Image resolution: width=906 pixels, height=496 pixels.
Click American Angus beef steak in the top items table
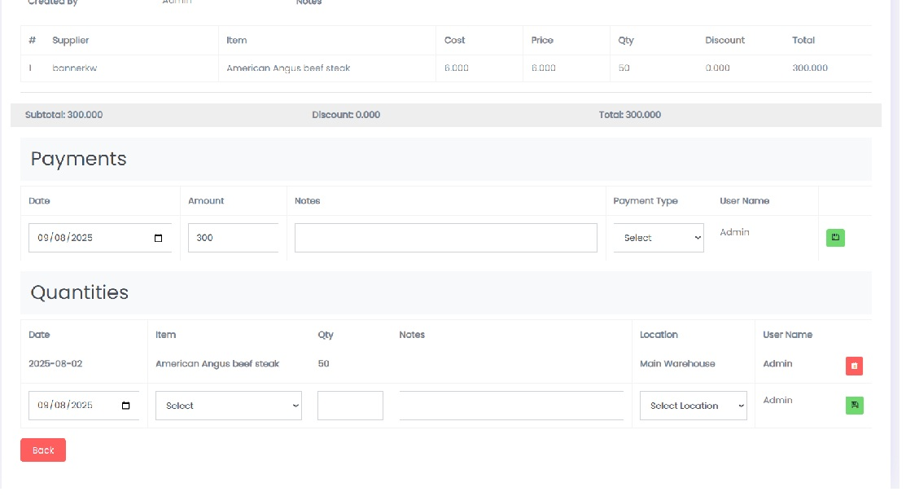[288, 68]
